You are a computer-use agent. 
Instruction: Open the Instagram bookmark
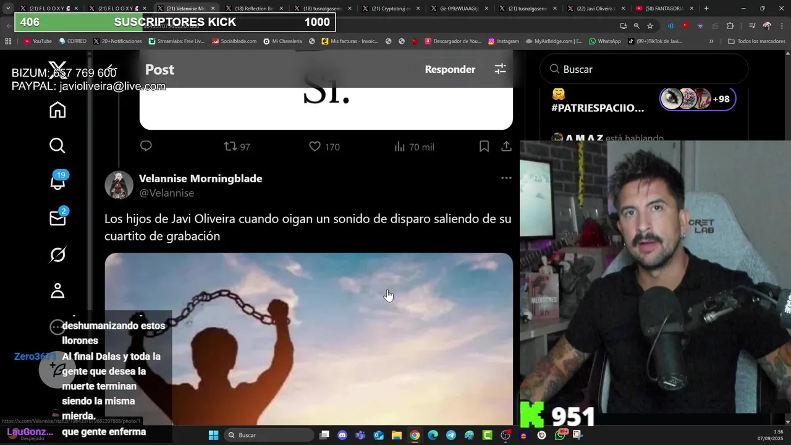click(x=503, y=41)
